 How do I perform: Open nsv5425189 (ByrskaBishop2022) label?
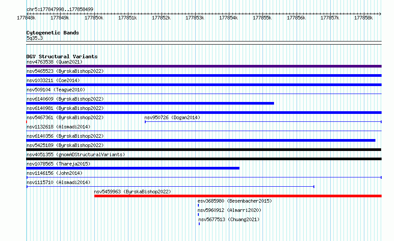(x=65, y=145)
